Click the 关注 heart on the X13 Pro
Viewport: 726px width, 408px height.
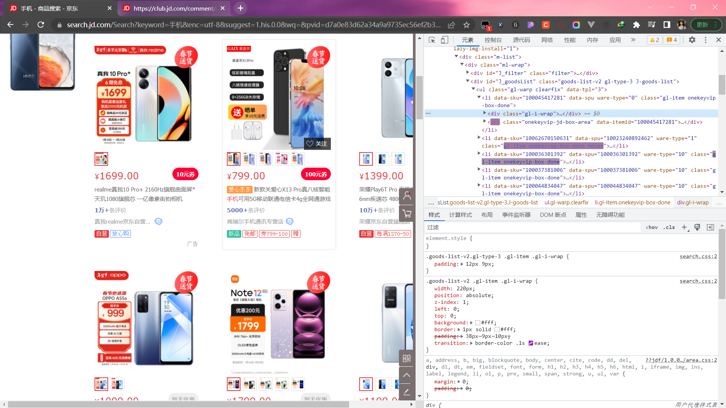[317, 144]
